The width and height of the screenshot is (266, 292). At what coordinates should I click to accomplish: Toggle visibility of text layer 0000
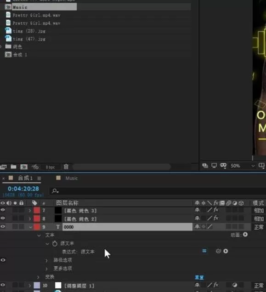tap(3, 226)
